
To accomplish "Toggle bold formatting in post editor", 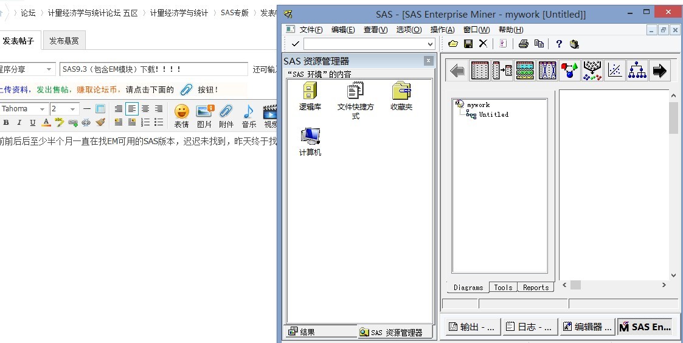I will (x=6, y=122).
